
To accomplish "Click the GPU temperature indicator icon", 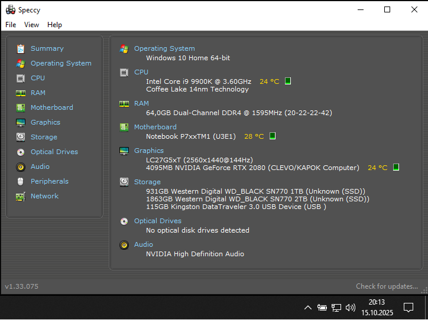I will click(x=396, y=167).
